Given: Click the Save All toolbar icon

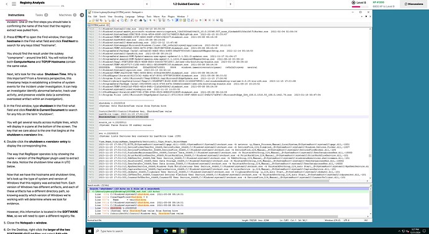Looking at the screenshot, I should (101, 20).
